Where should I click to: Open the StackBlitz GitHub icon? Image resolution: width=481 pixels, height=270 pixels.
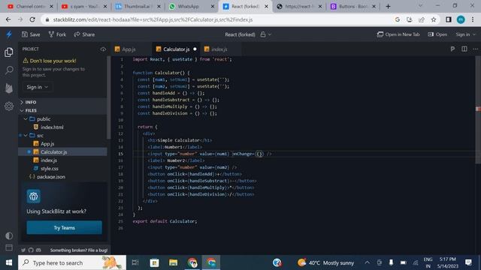31,250
